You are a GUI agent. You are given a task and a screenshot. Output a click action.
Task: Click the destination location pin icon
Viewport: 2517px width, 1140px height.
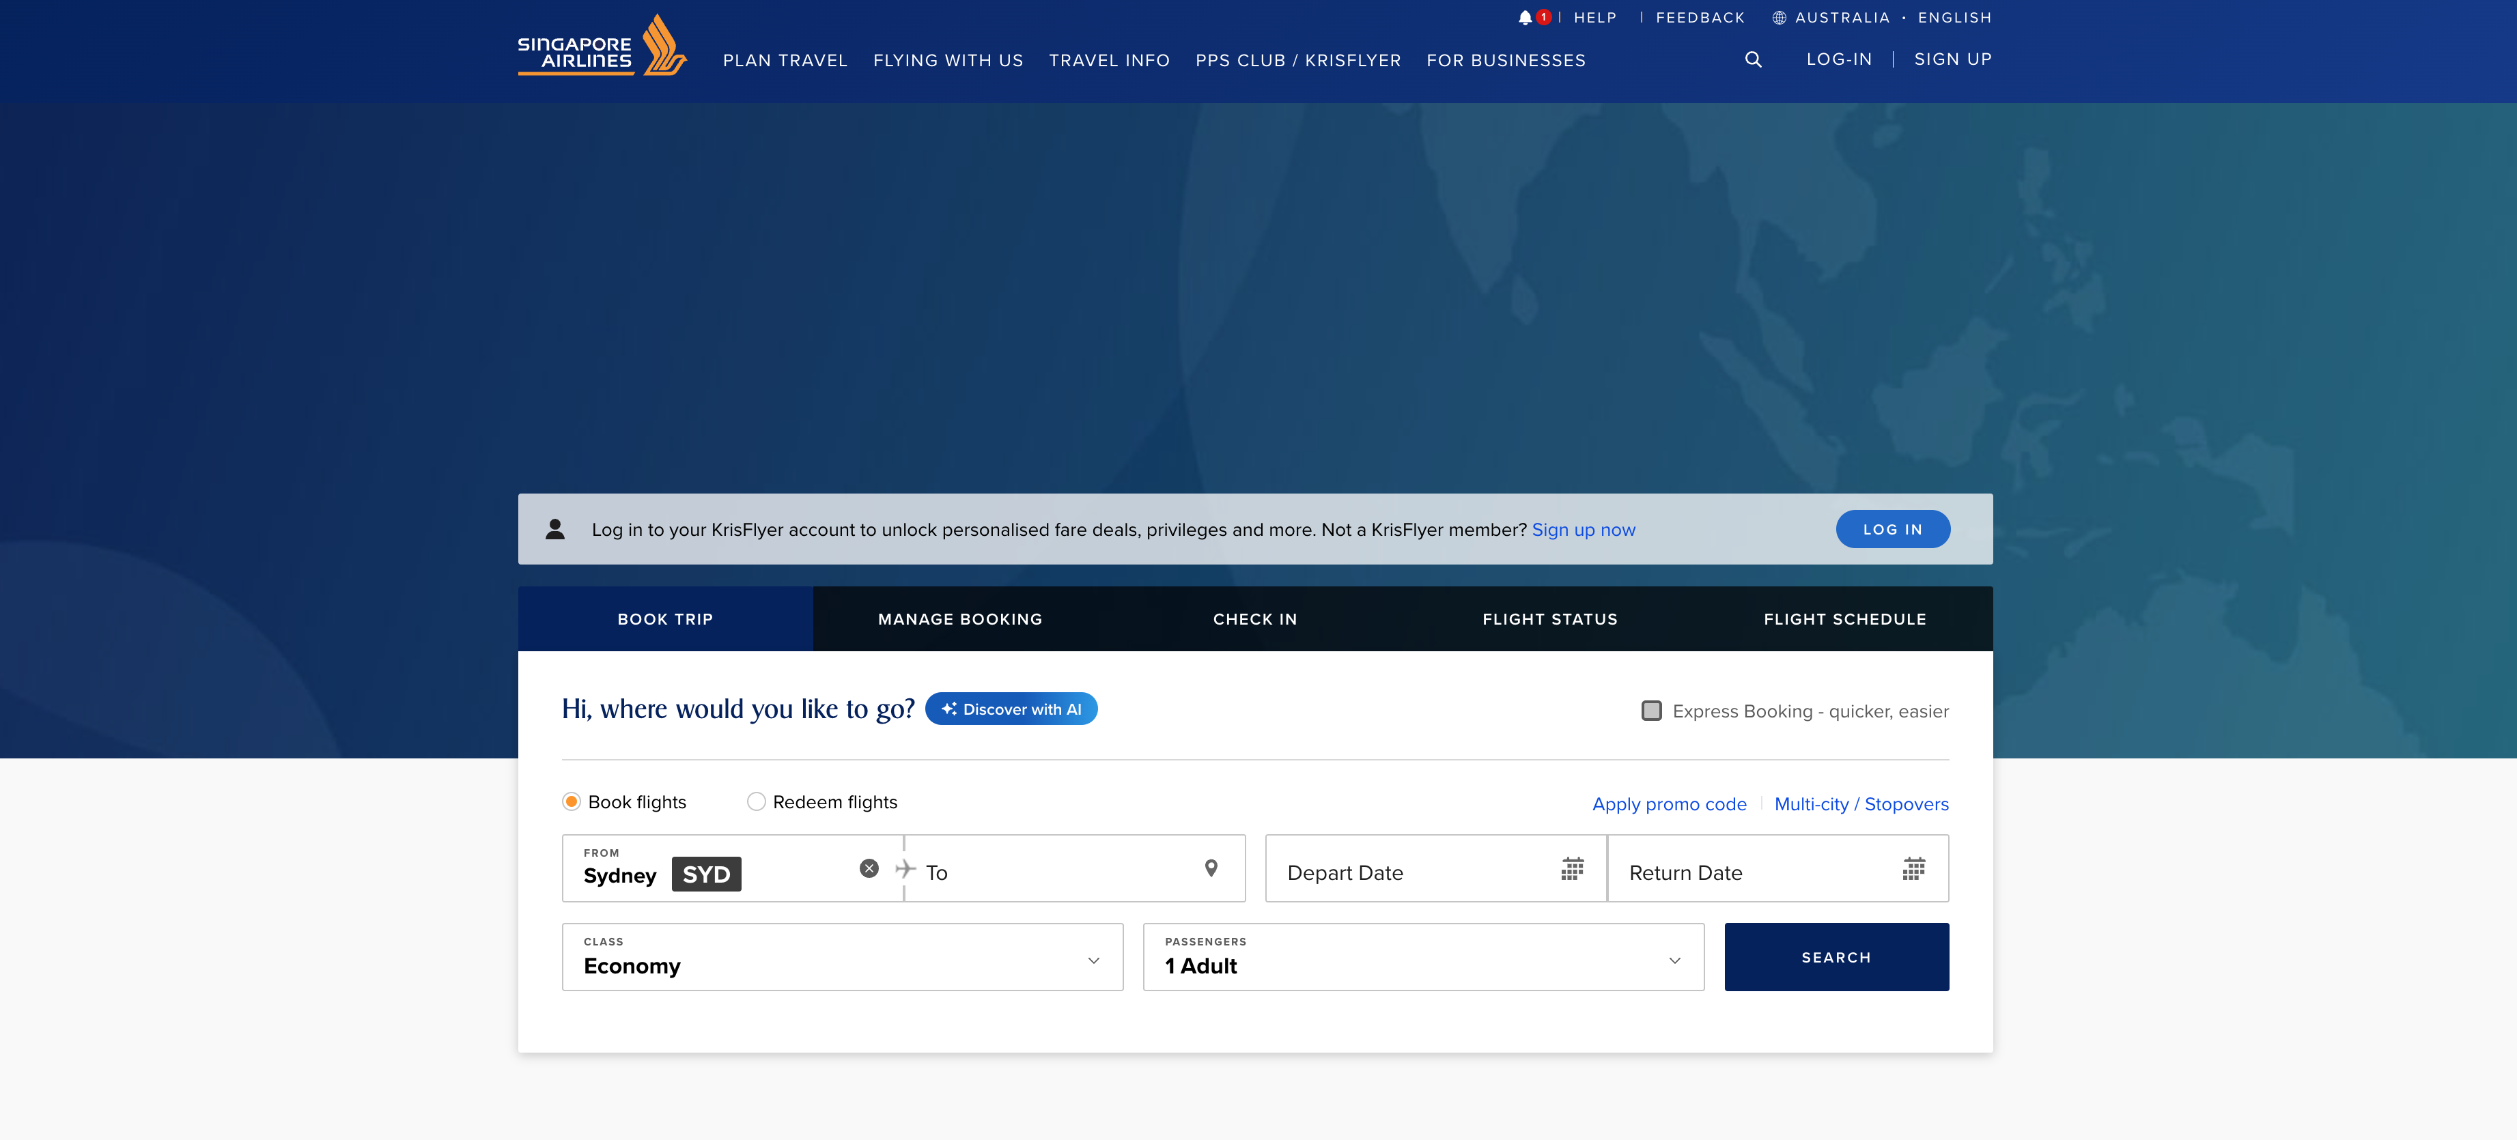[x=1211, y=868]
